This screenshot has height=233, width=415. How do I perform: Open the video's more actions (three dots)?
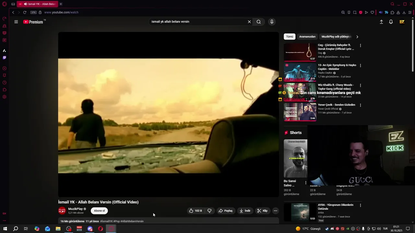click(275, 211)
